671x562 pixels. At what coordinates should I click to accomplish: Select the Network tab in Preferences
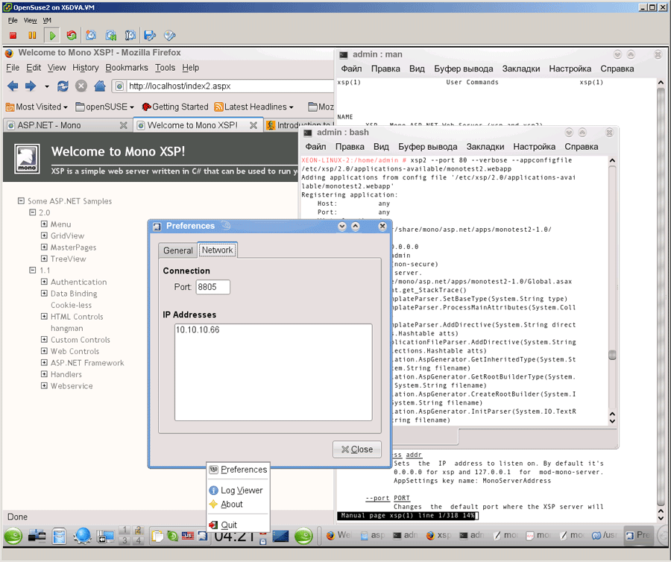(x=218, y=250)
